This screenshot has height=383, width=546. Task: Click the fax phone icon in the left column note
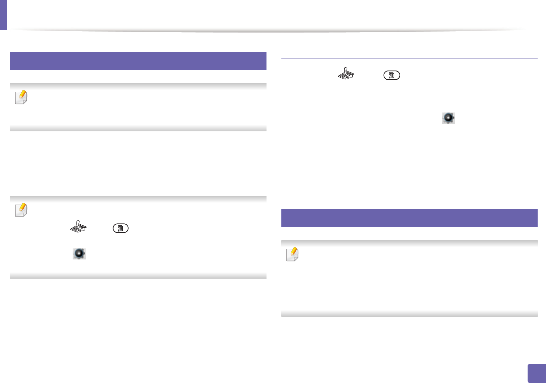pyautogui.click(x=78, y=226)
